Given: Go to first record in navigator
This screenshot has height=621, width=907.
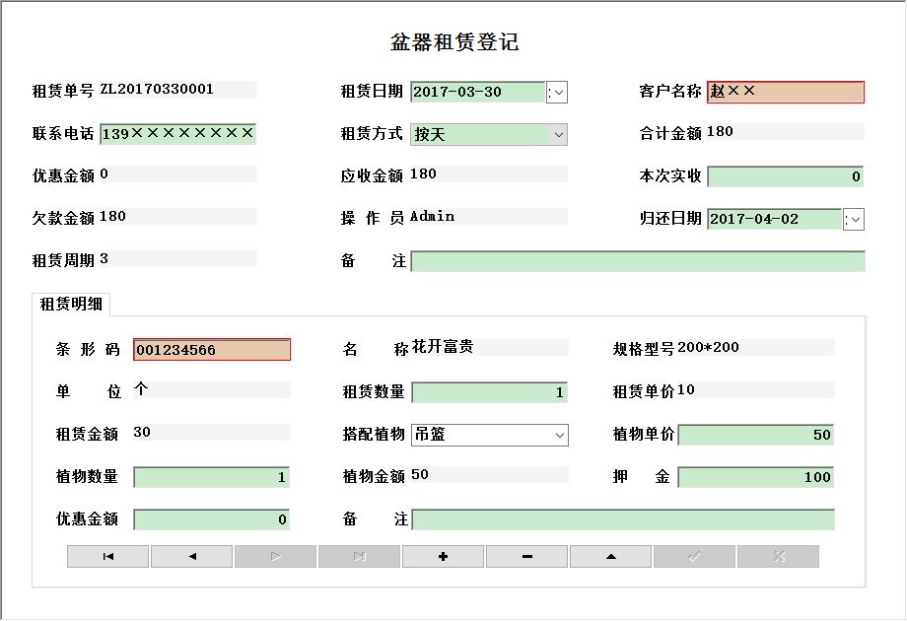Looking at the screenshot, I should click(107, 556).
